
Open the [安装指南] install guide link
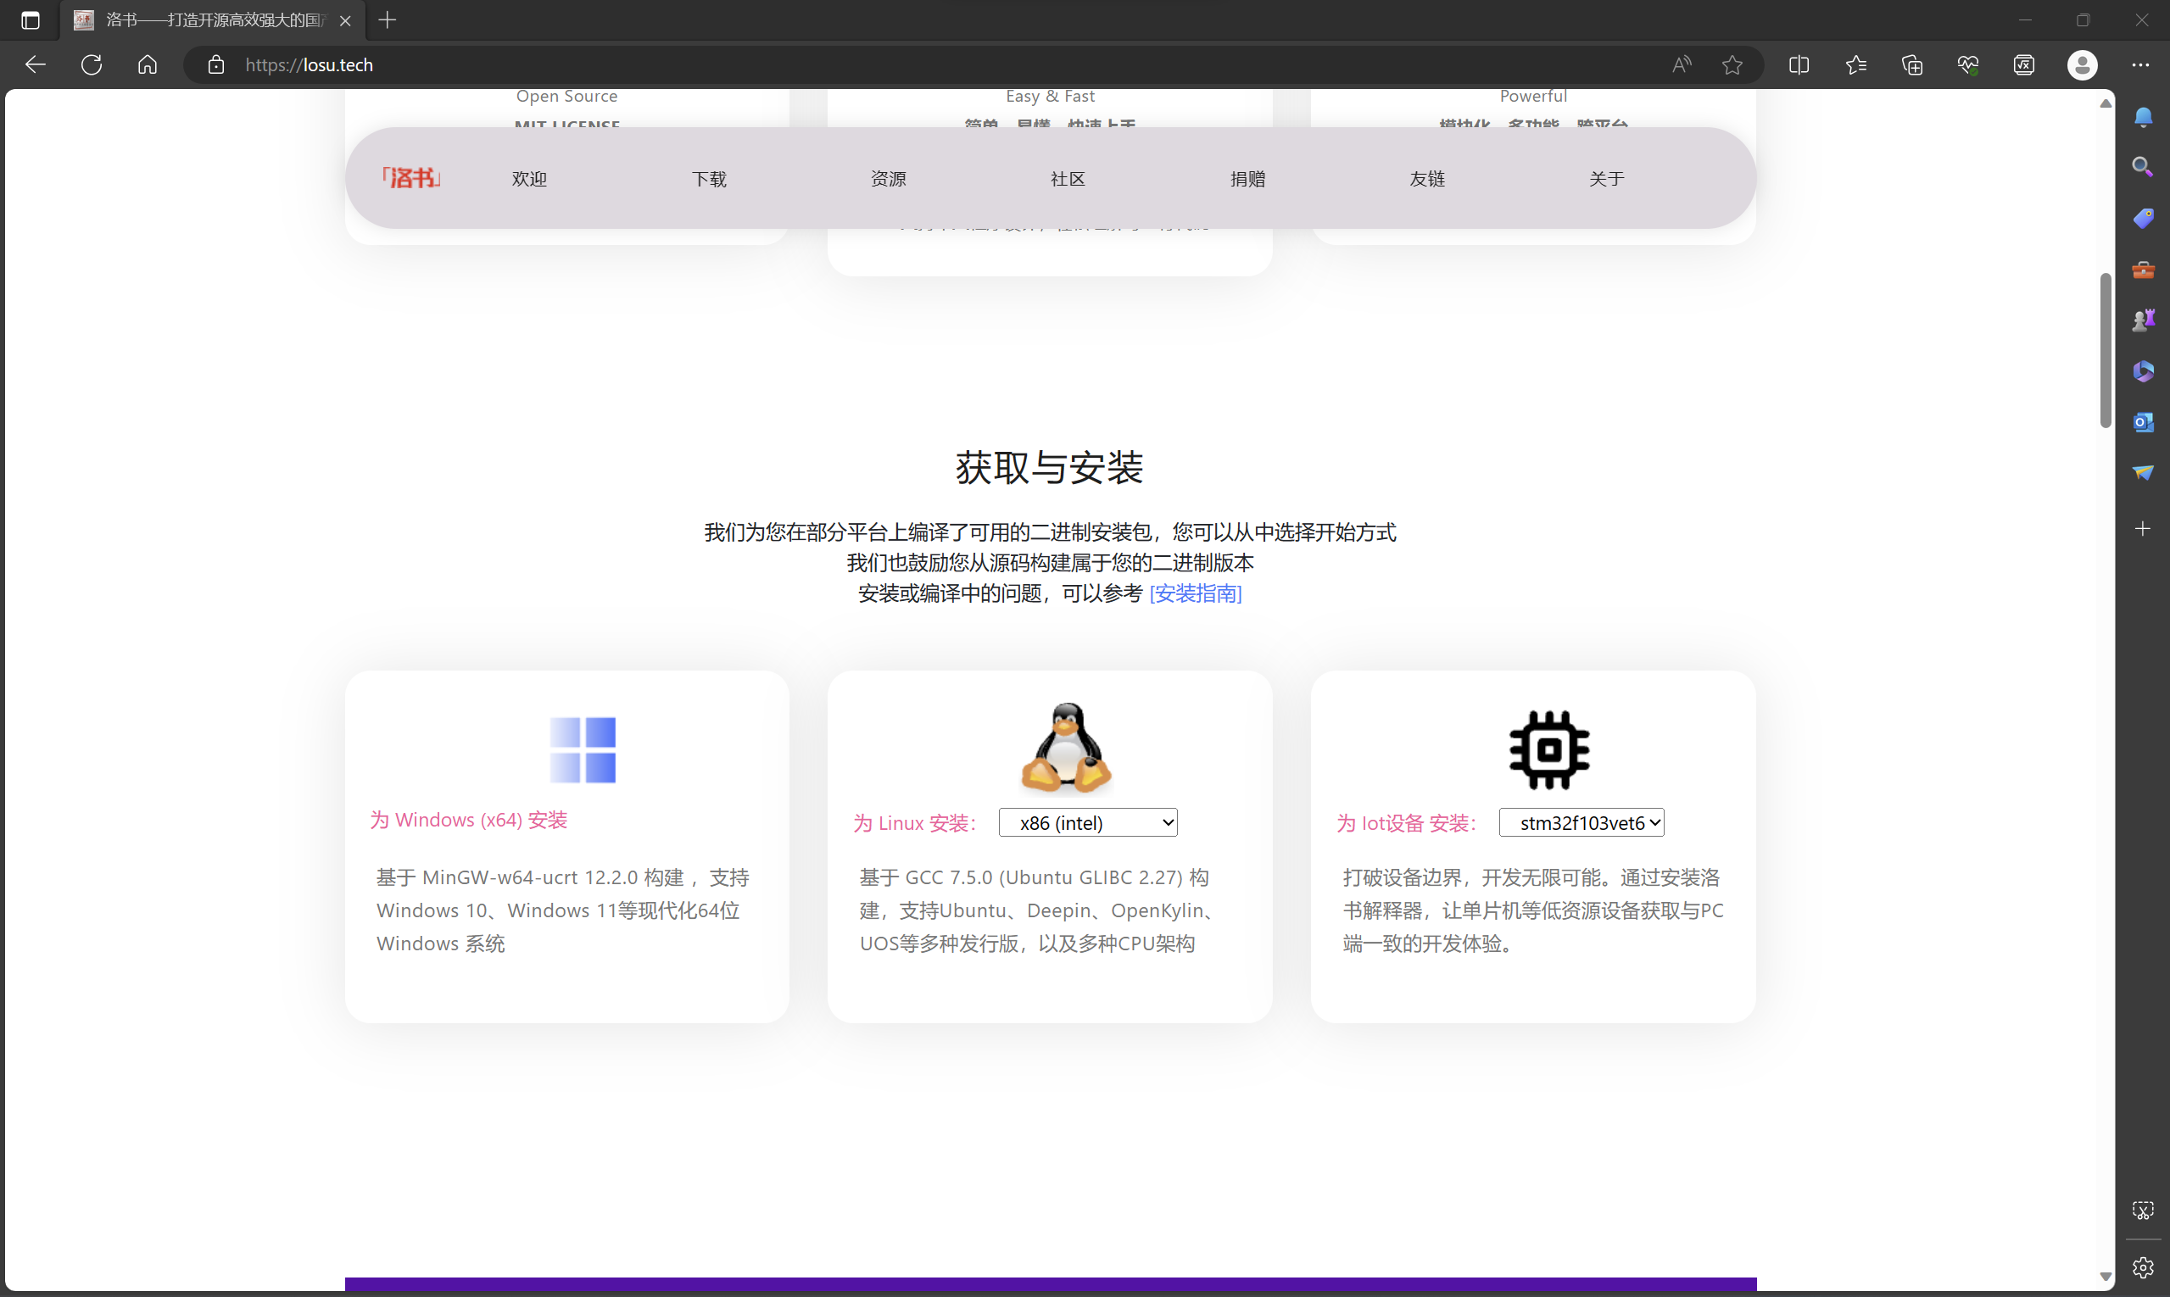1195,593
